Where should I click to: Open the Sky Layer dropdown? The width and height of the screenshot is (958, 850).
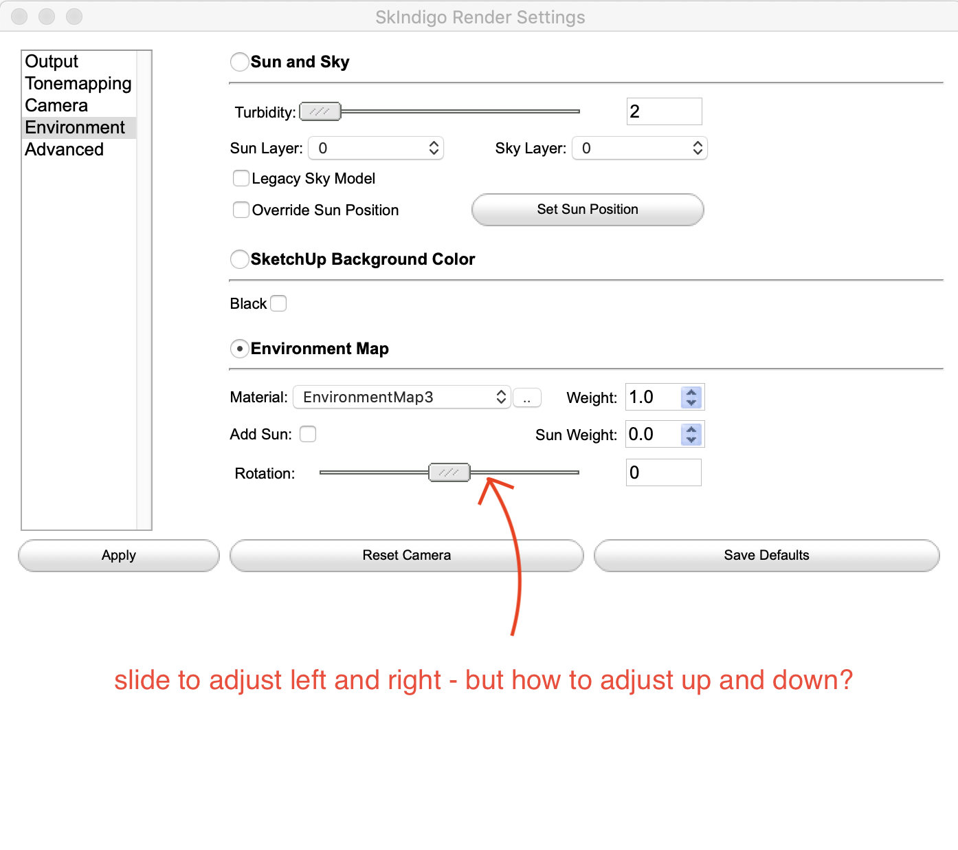(639, 149)
